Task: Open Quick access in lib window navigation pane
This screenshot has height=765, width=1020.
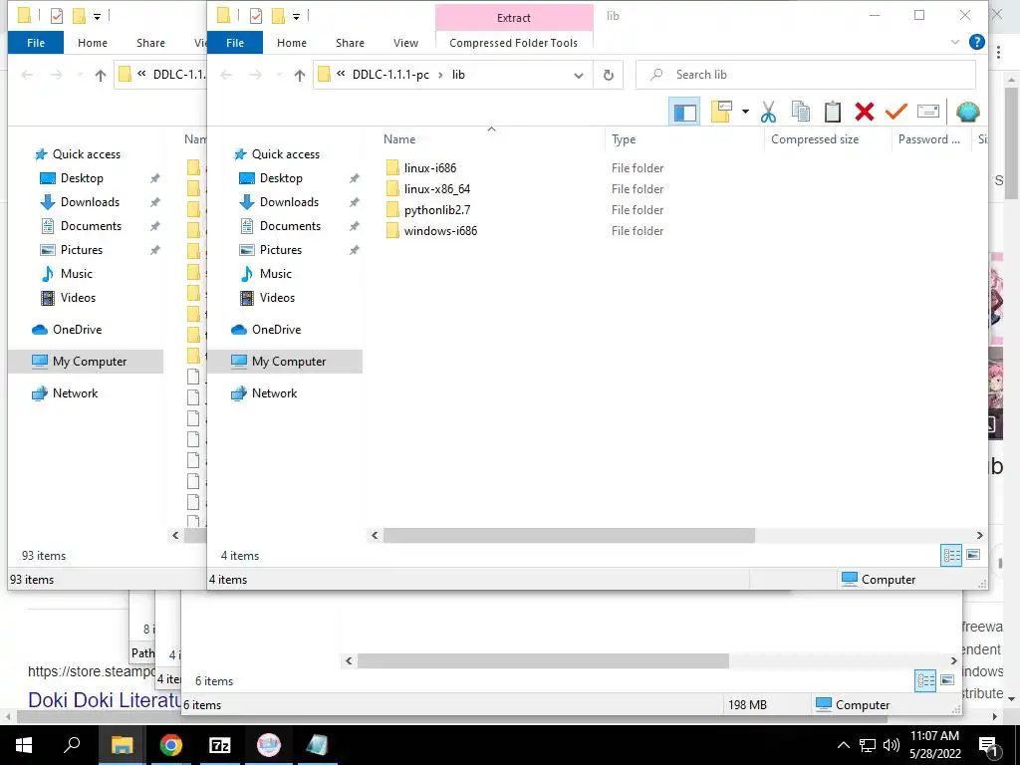Action: pos(286,154)
